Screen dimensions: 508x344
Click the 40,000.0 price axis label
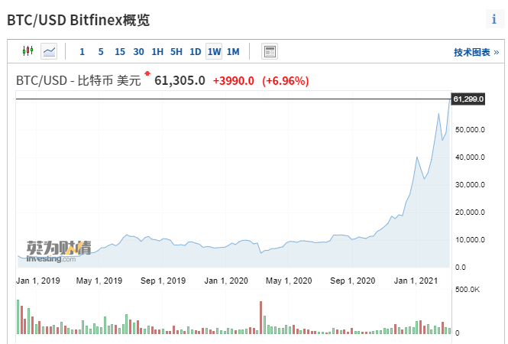(470, 157)
